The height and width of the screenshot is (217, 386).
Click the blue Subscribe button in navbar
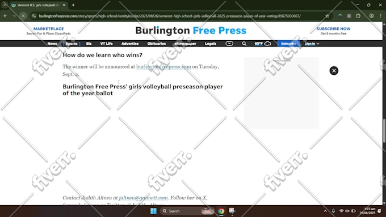288,44
